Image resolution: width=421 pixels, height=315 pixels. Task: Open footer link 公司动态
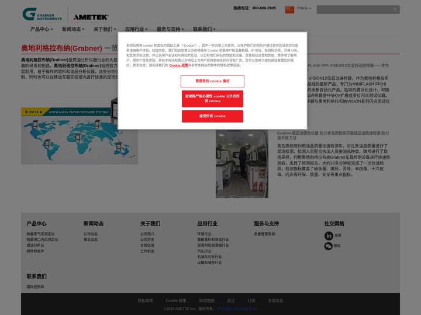point(91,234)
